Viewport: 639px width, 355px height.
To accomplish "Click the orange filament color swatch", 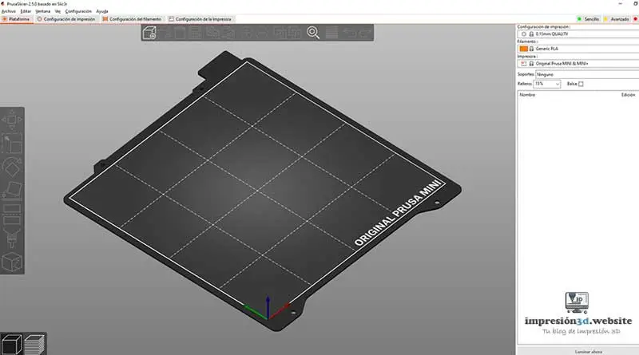I will pos(524,49).
